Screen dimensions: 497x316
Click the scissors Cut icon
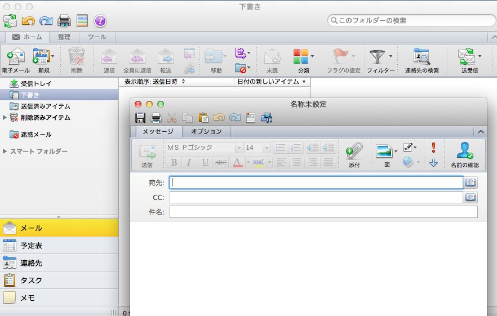tap(171, 118)
